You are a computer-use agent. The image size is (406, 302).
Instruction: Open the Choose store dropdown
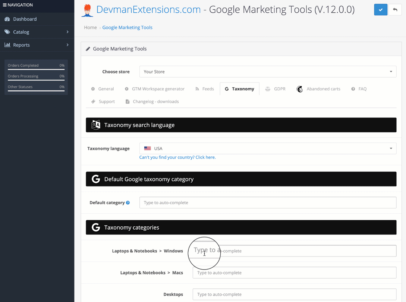click(x=268, y=72)
